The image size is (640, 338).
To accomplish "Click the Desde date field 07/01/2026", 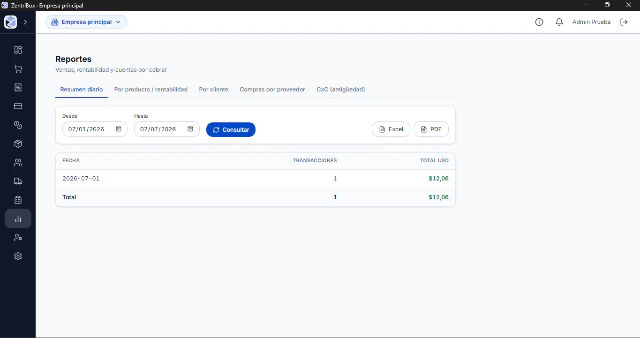I will (95, 129).
